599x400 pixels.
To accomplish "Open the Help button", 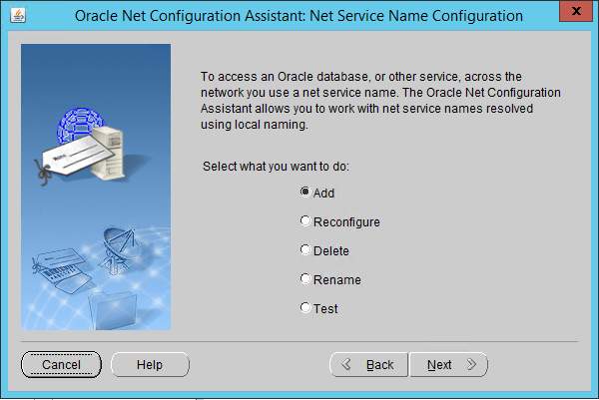I will click(x=150, y=364).
